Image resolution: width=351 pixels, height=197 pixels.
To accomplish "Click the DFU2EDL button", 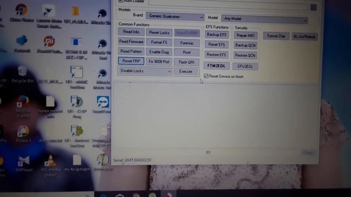I will tap(245, 66).
